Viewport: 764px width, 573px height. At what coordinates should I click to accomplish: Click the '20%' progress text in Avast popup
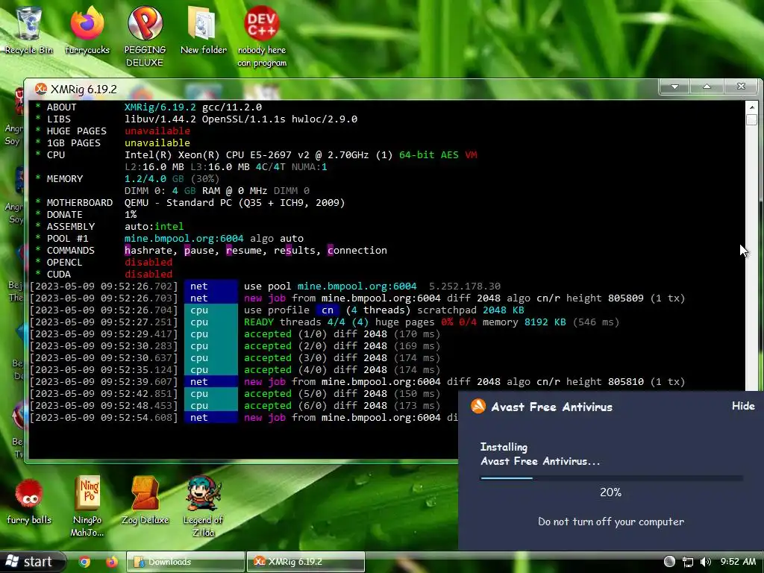click(x=610, y=492)
